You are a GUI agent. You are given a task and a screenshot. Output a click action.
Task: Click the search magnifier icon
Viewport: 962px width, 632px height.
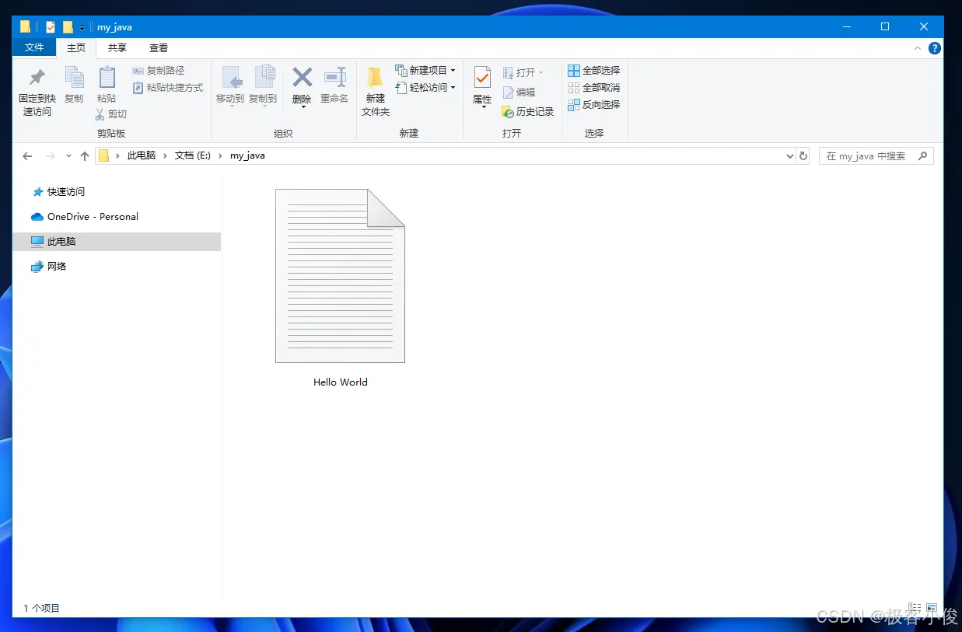(x=923, y=155)
